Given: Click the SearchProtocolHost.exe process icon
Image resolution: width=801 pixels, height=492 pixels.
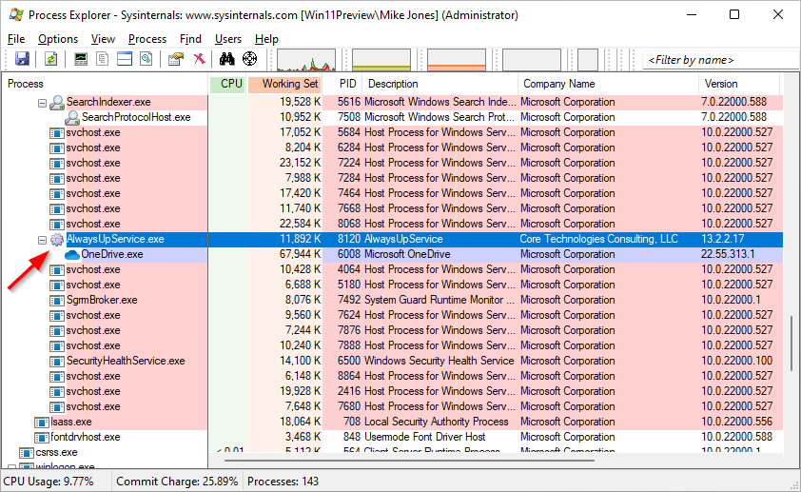Looking at the screenshot, I should point(72,117).
